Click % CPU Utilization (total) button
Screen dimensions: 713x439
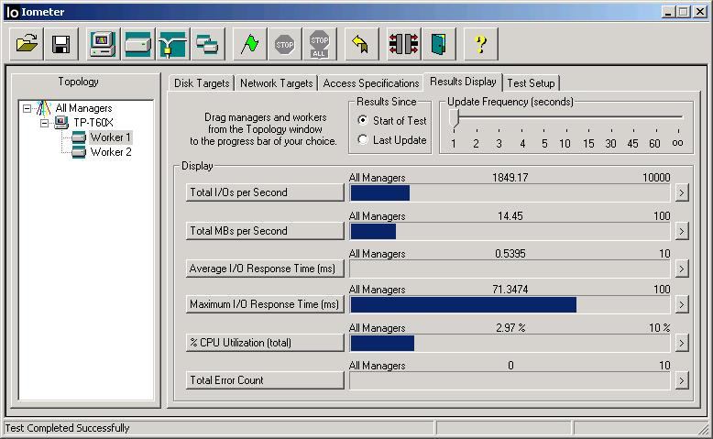point(265,343)
